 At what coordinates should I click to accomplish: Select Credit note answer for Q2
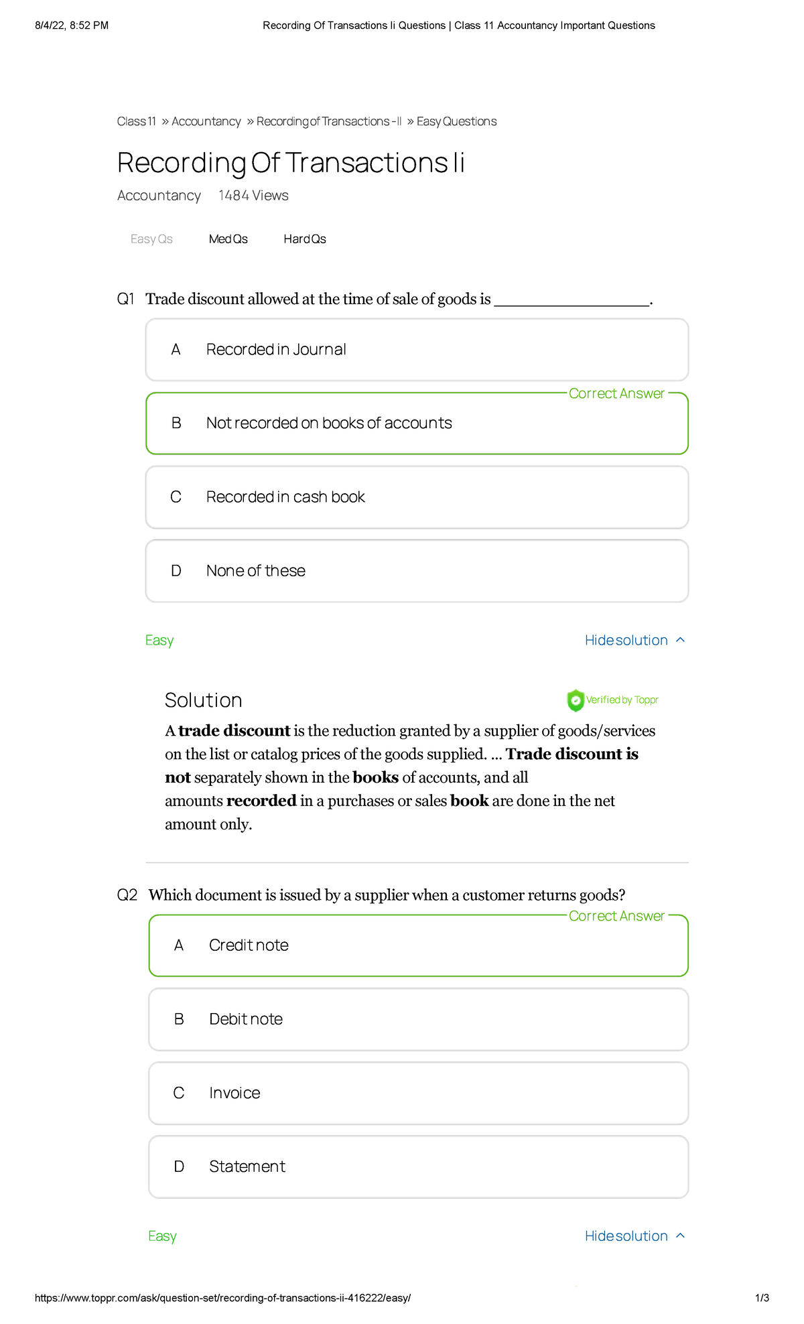pos(418,945)
